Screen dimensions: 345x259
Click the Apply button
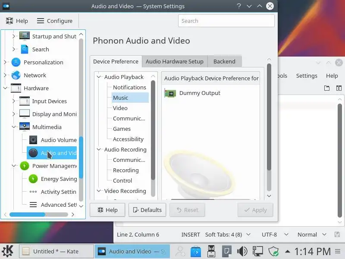[255, 210]
